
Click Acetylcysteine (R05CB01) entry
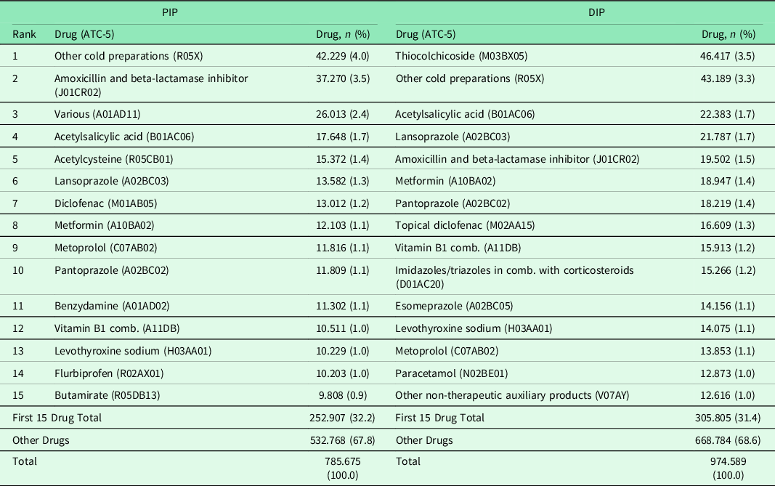[113, 158]
